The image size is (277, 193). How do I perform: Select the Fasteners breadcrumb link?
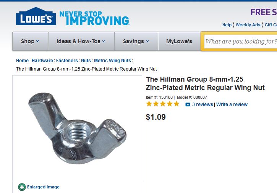[67, 61]
